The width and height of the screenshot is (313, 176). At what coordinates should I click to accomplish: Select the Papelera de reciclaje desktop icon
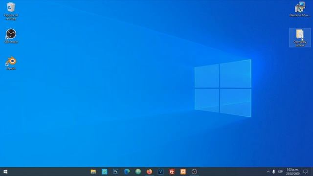[x=11, y=11]
